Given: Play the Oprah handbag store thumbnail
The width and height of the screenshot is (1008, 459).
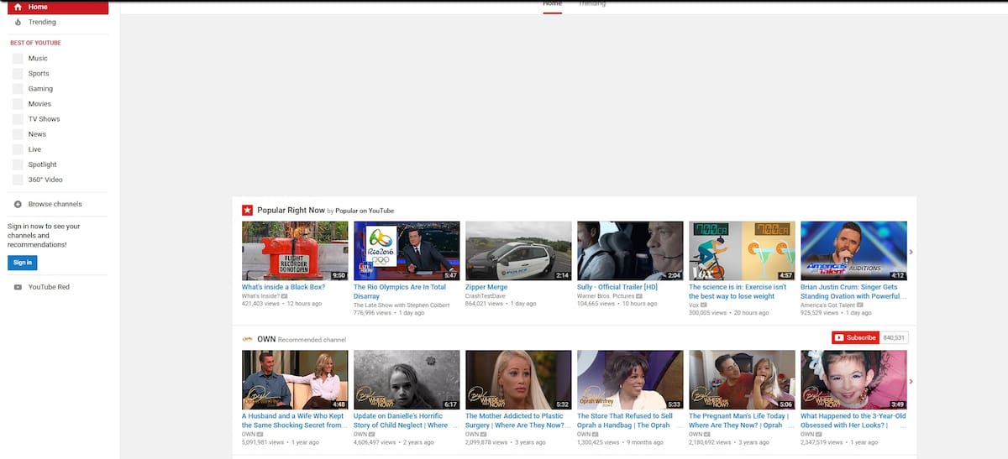Looking at the screenshot, I should pyautogui.click(x=630, y=380).
